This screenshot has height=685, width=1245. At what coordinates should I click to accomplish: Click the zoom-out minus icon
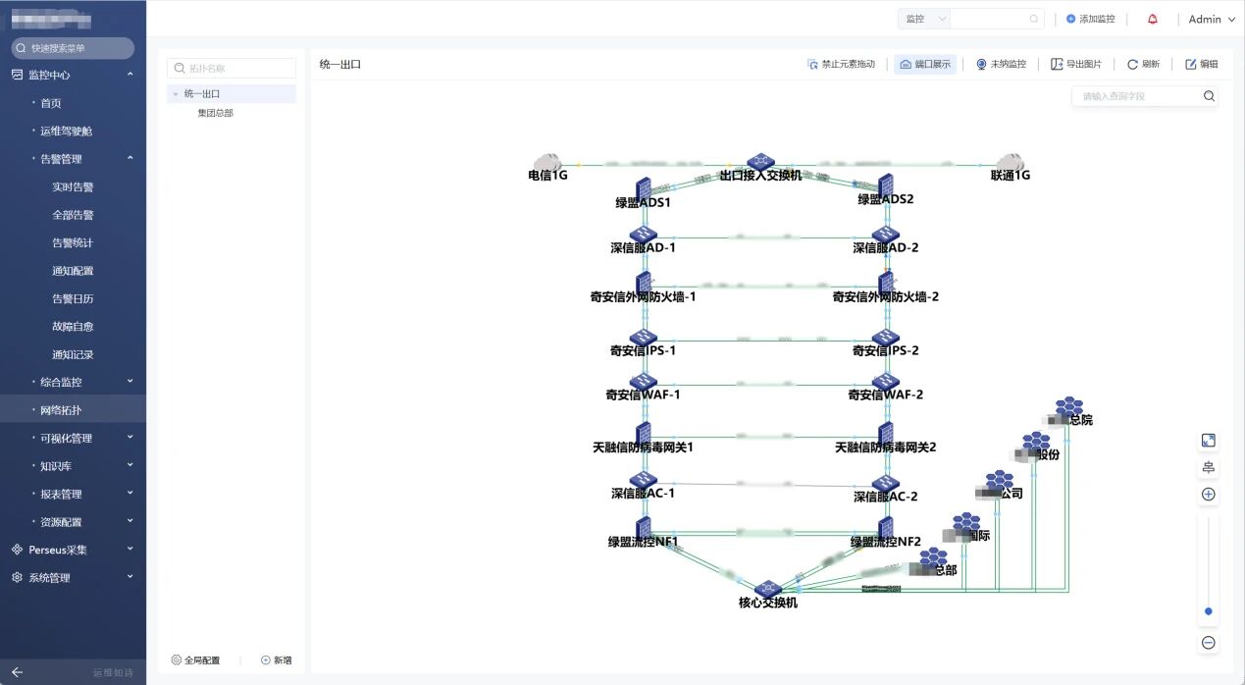[x=1209, y=643]
